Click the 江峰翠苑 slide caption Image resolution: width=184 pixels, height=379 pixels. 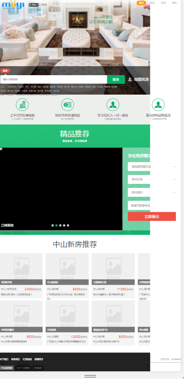point(7,225)
